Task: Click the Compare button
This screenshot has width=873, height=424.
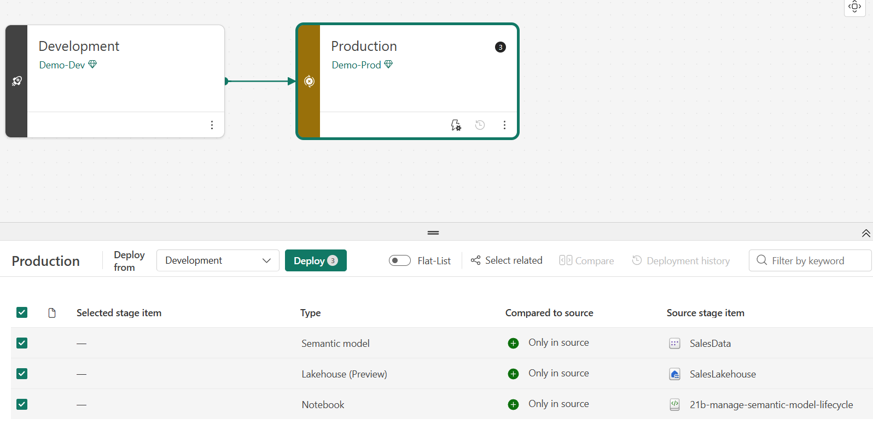Action: [586, 261]
